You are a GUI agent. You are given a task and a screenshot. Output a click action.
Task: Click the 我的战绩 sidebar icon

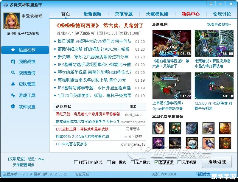(13, 61)
